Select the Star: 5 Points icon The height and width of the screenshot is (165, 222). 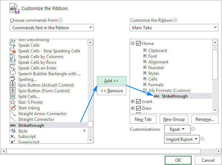click(13, 102)
